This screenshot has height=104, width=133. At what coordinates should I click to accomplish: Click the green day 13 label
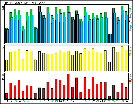point(56,101)
